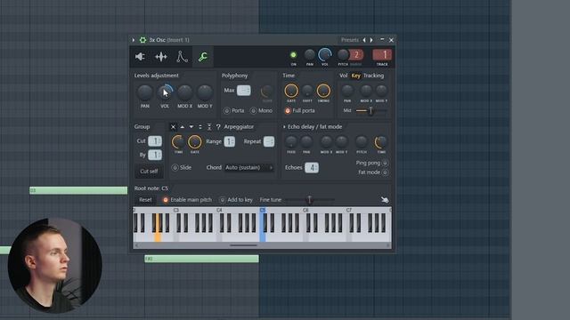Click the Fine tune slider
The image size is (570, 320).
click(x=310, y=199)
